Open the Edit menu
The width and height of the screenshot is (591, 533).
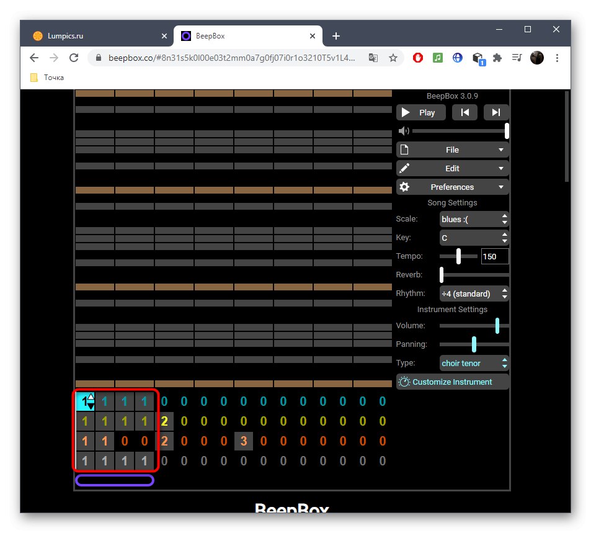452,168
